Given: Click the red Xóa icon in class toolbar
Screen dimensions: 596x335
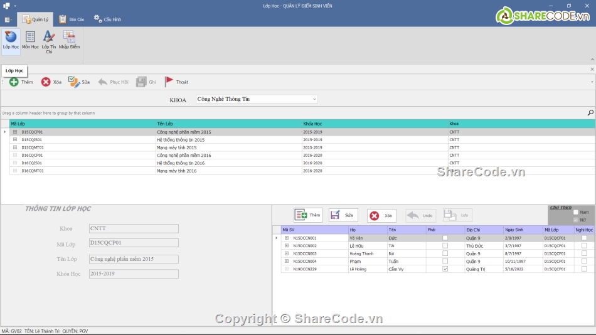Looking at the screenshot, I should click(46, 82).
